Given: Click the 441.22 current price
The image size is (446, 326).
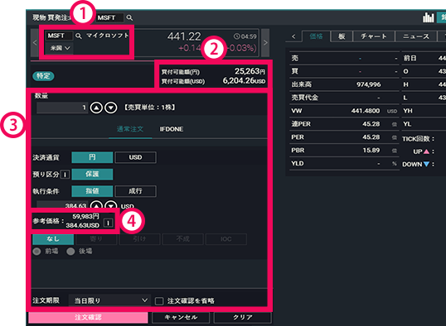Looking at the screenshot, I should coord(184,36).
